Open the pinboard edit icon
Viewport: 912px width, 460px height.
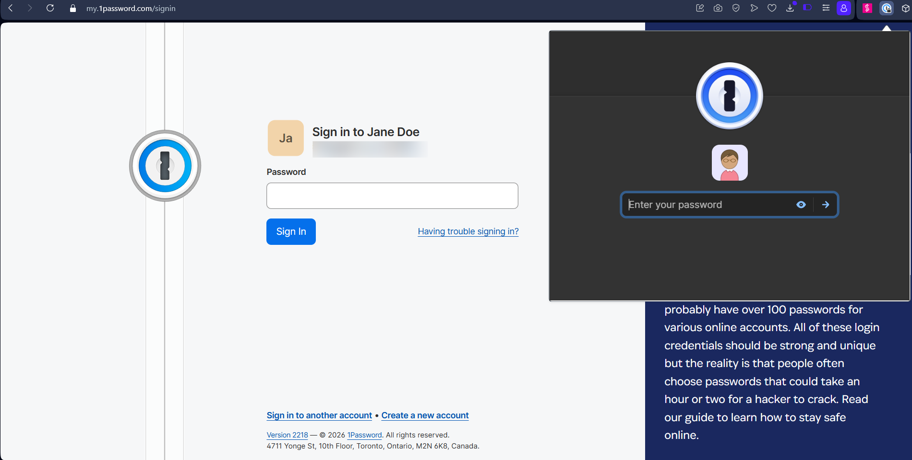point(700,8)
